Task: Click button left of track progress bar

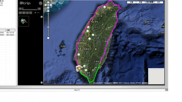Action: pyautogui.click(x=20, y=9)
